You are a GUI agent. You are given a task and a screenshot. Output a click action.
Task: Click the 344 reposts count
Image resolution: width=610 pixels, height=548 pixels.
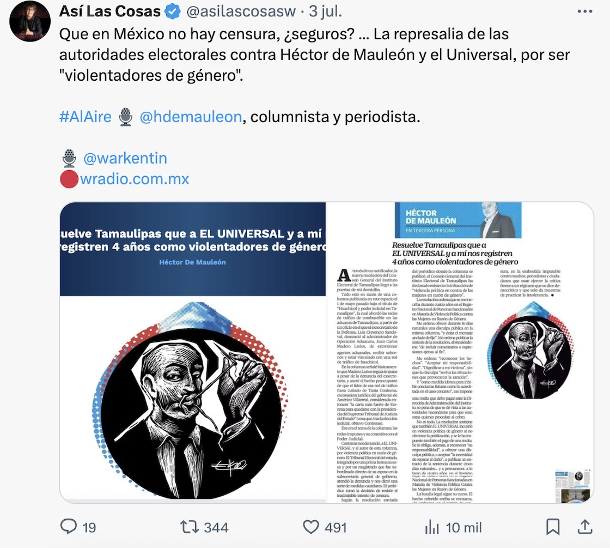point(216,527)
